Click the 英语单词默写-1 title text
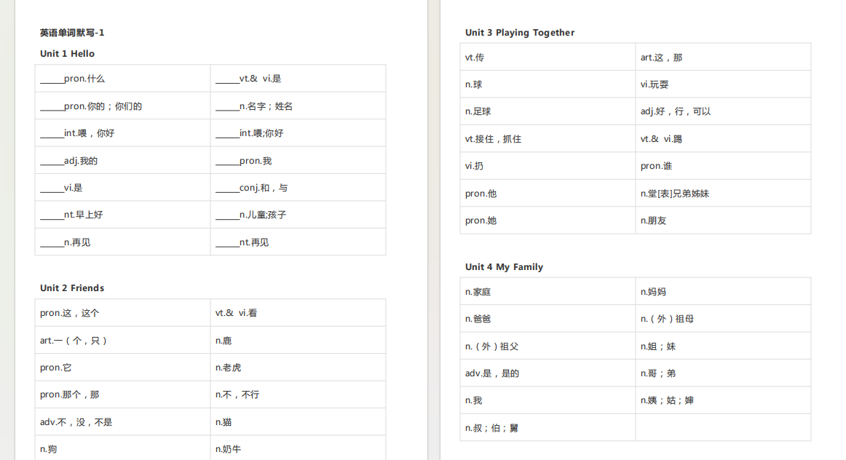This screenshot has height=460, width=846. 72,33
